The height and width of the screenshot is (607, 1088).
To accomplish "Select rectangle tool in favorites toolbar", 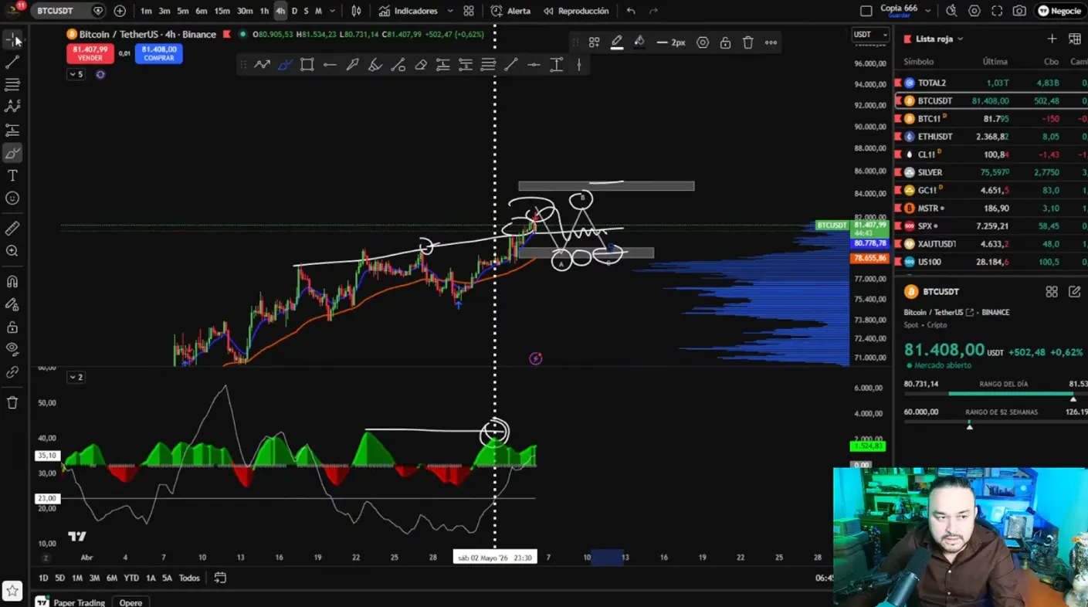I will click(x=307, y=65).
